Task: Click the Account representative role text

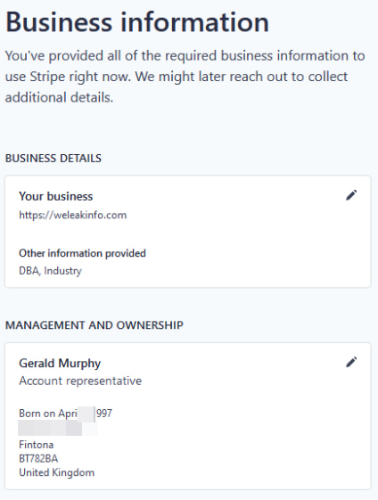Action: pos(80,381)
